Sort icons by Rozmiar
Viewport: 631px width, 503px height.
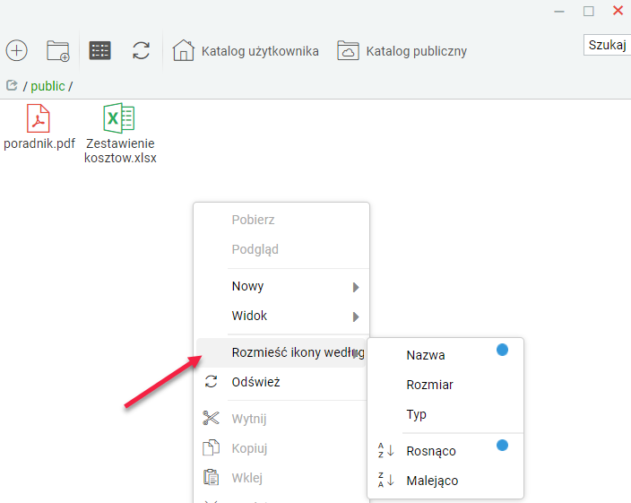coord(445,385)
